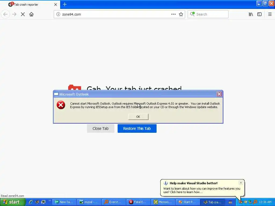Click the on-screen keyboard taskbar icon
The width and height of the screenshot is (275, 206).
[230, 202]
